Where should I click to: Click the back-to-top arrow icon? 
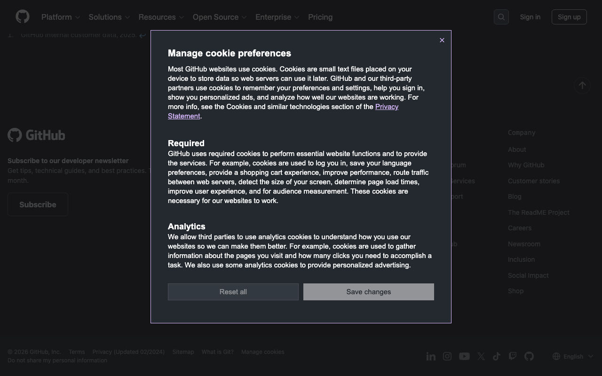tap(582, 86)
